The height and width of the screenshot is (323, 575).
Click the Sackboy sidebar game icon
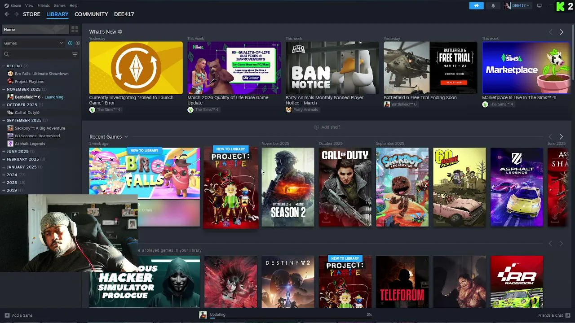coord(10,128)
